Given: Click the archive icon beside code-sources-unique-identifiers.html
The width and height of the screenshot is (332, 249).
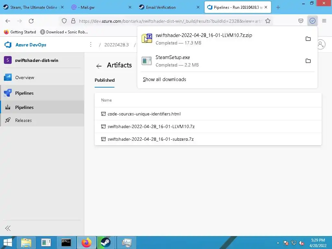Looking at the screenshot, I should pos(103,114).
